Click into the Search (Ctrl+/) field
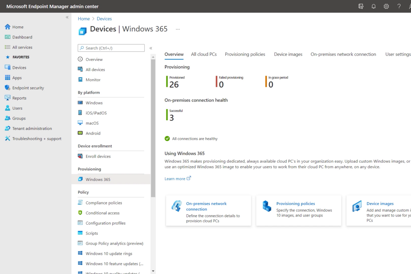 [x=111, y=48]
